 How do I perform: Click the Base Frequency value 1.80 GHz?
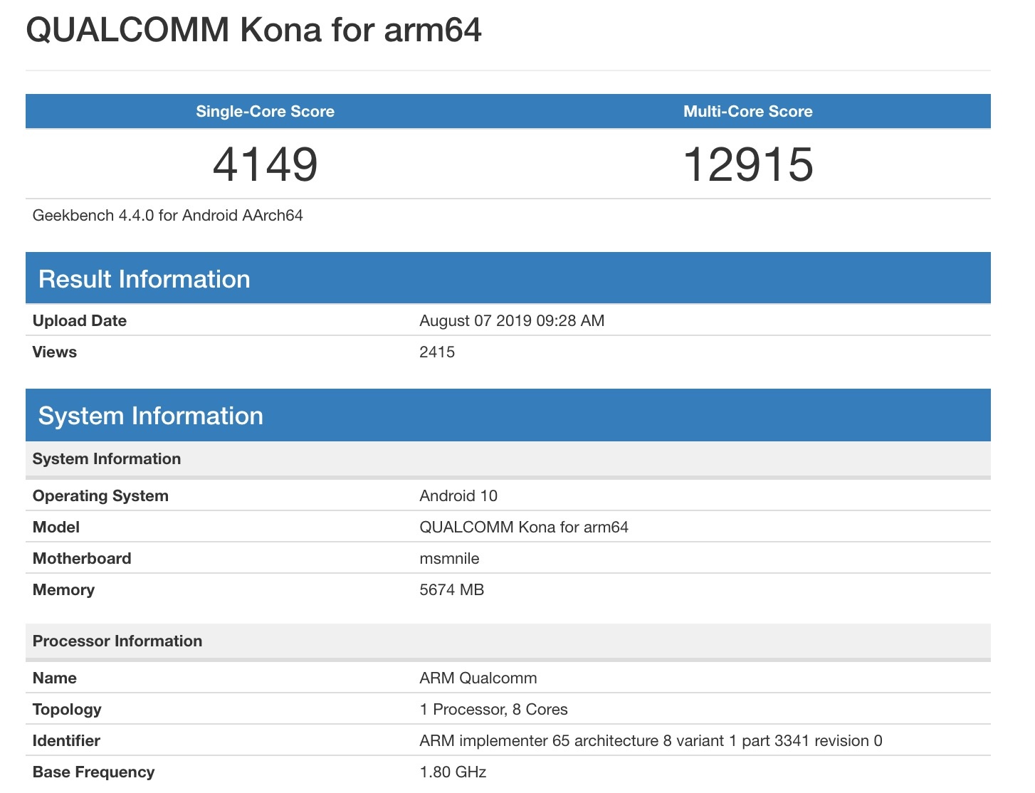[x=453, y=772]
